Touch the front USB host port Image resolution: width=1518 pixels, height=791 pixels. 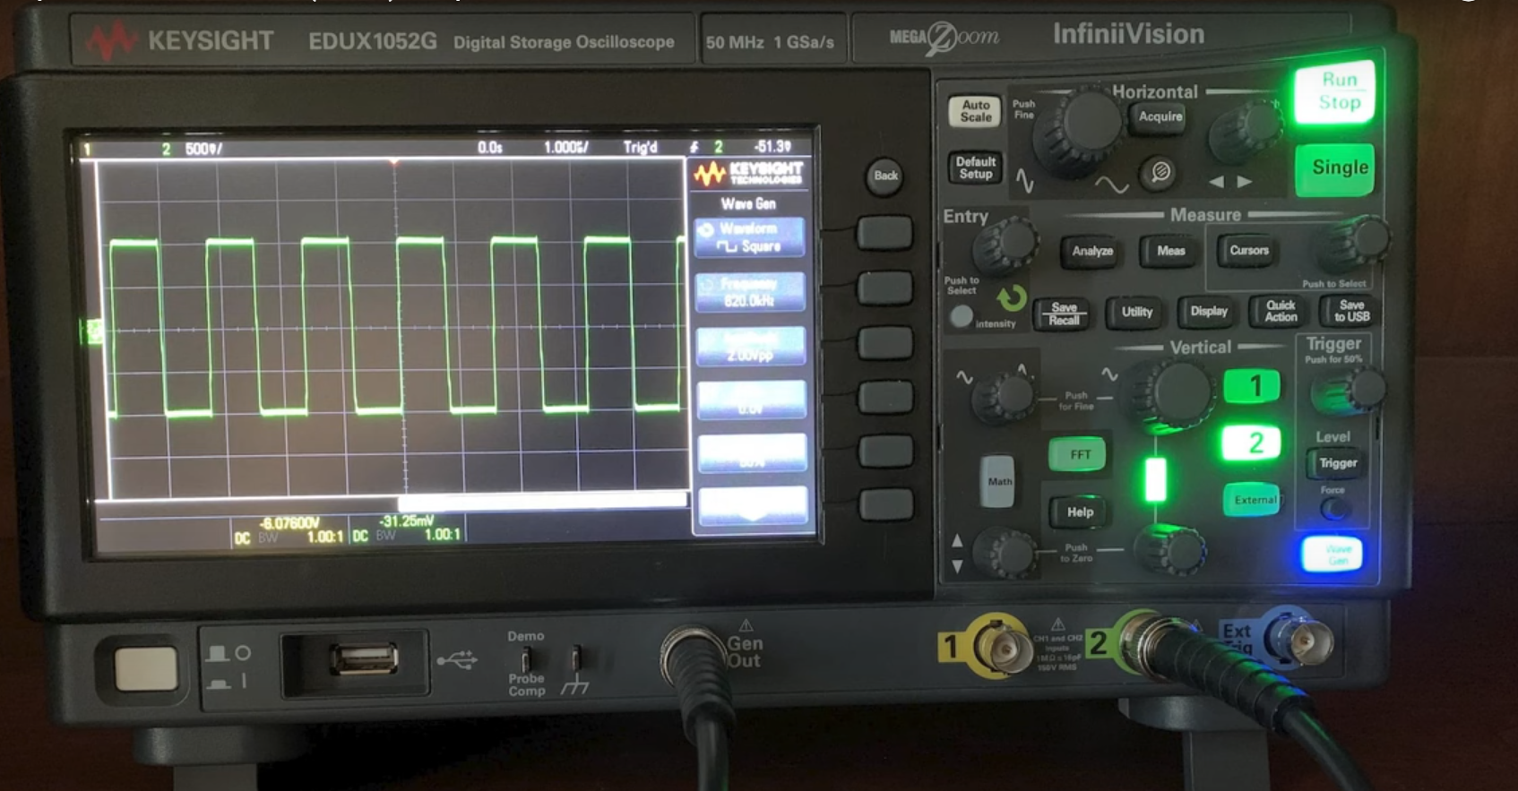point(363,660)
